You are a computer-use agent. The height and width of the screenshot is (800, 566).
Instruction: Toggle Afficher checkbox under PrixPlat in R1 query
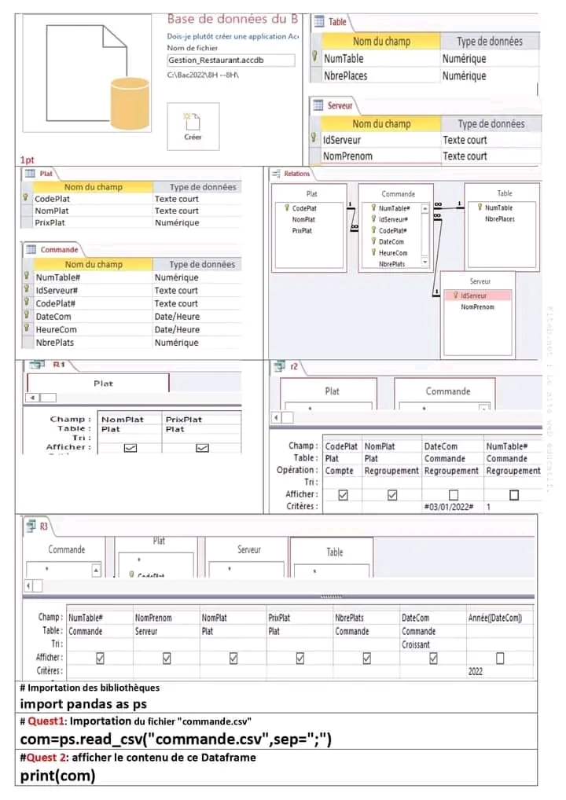(x=202, y=448)
